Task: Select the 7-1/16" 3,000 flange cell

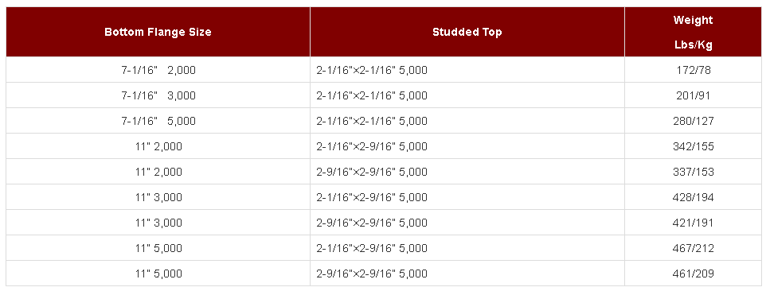Action: [158, 95]
